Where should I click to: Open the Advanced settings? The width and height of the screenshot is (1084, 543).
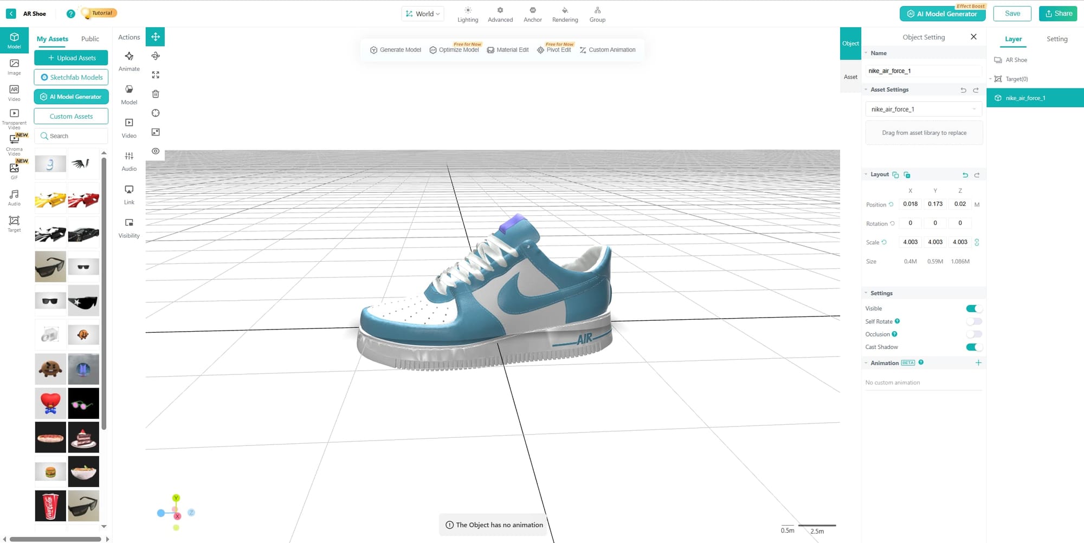tap(500, 15)
